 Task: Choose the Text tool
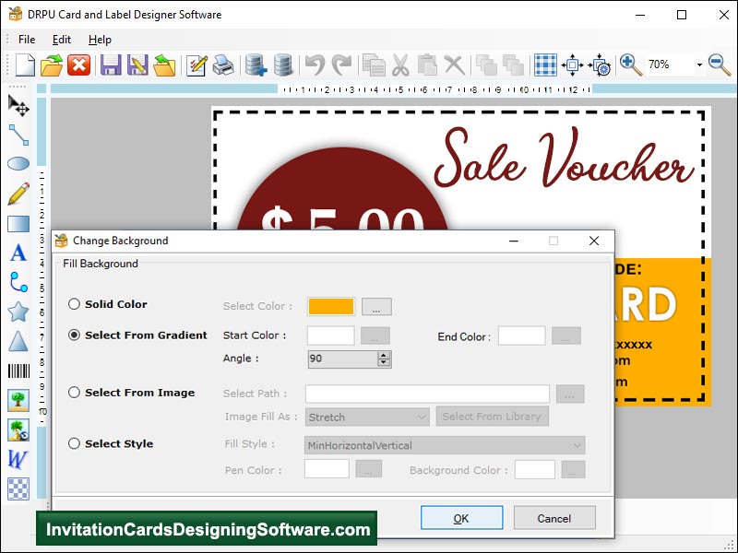pos(18,253)
